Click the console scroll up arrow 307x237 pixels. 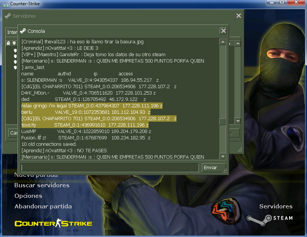pos(222,42)
